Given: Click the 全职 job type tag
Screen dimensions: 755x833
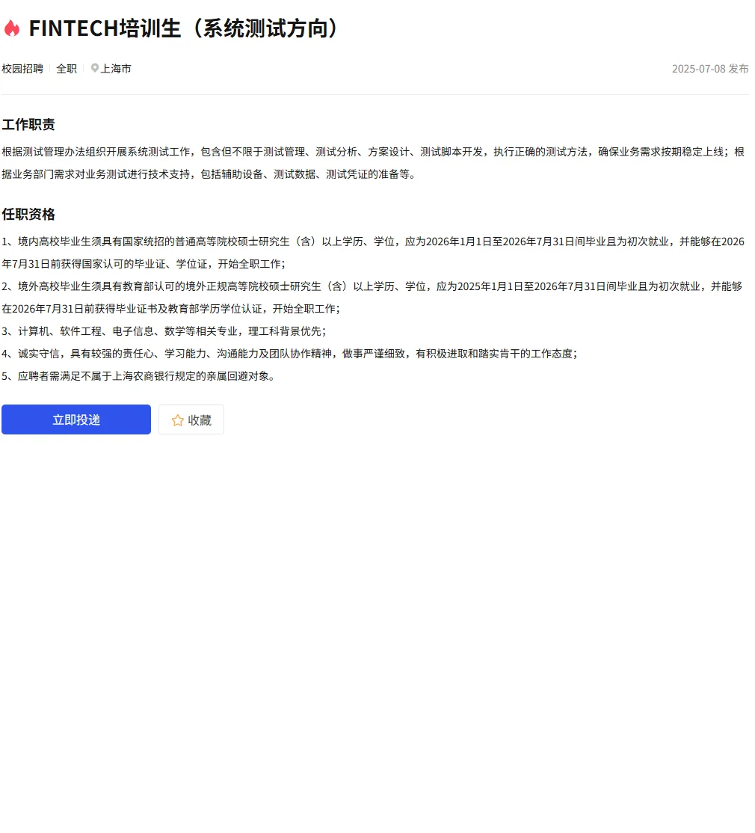Looking at the screenshot, I should tap(67, 69).
